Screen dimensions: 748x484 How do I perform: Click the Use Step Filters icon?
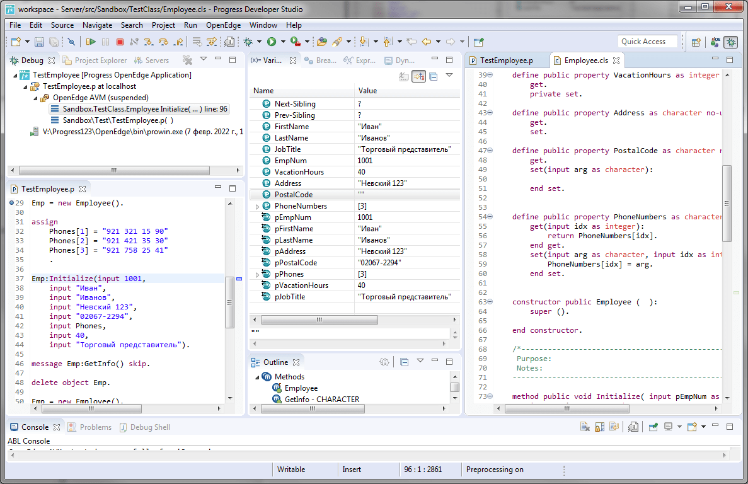coord(211,42)
